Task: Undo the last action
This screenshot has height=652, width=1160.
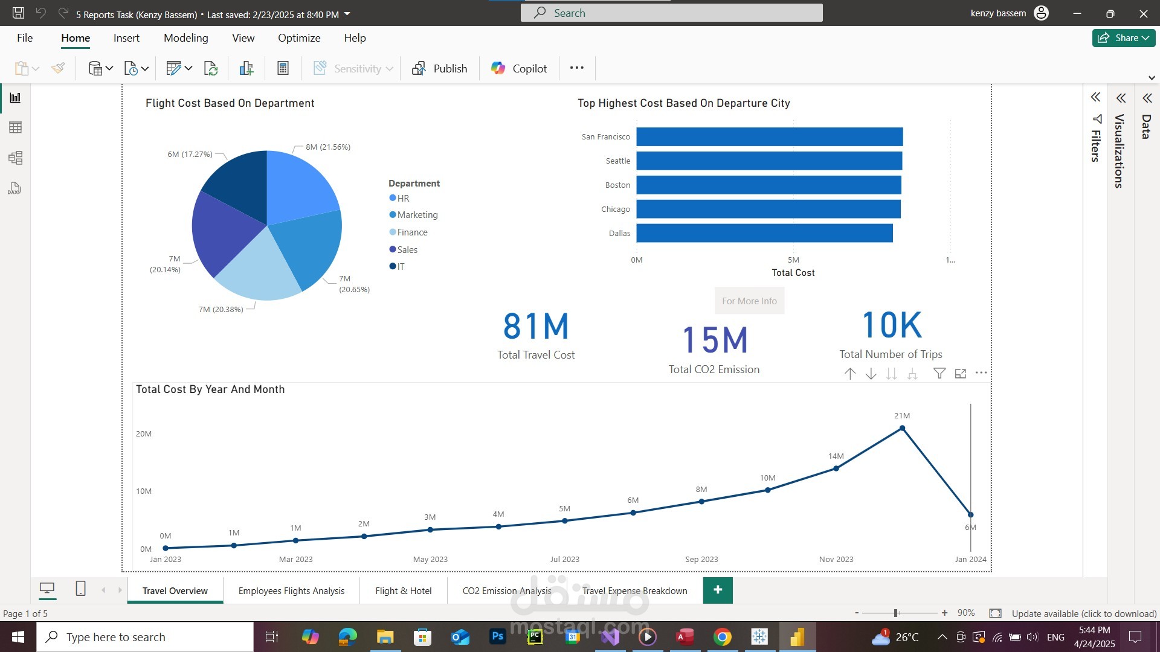Action: (40, 13)
